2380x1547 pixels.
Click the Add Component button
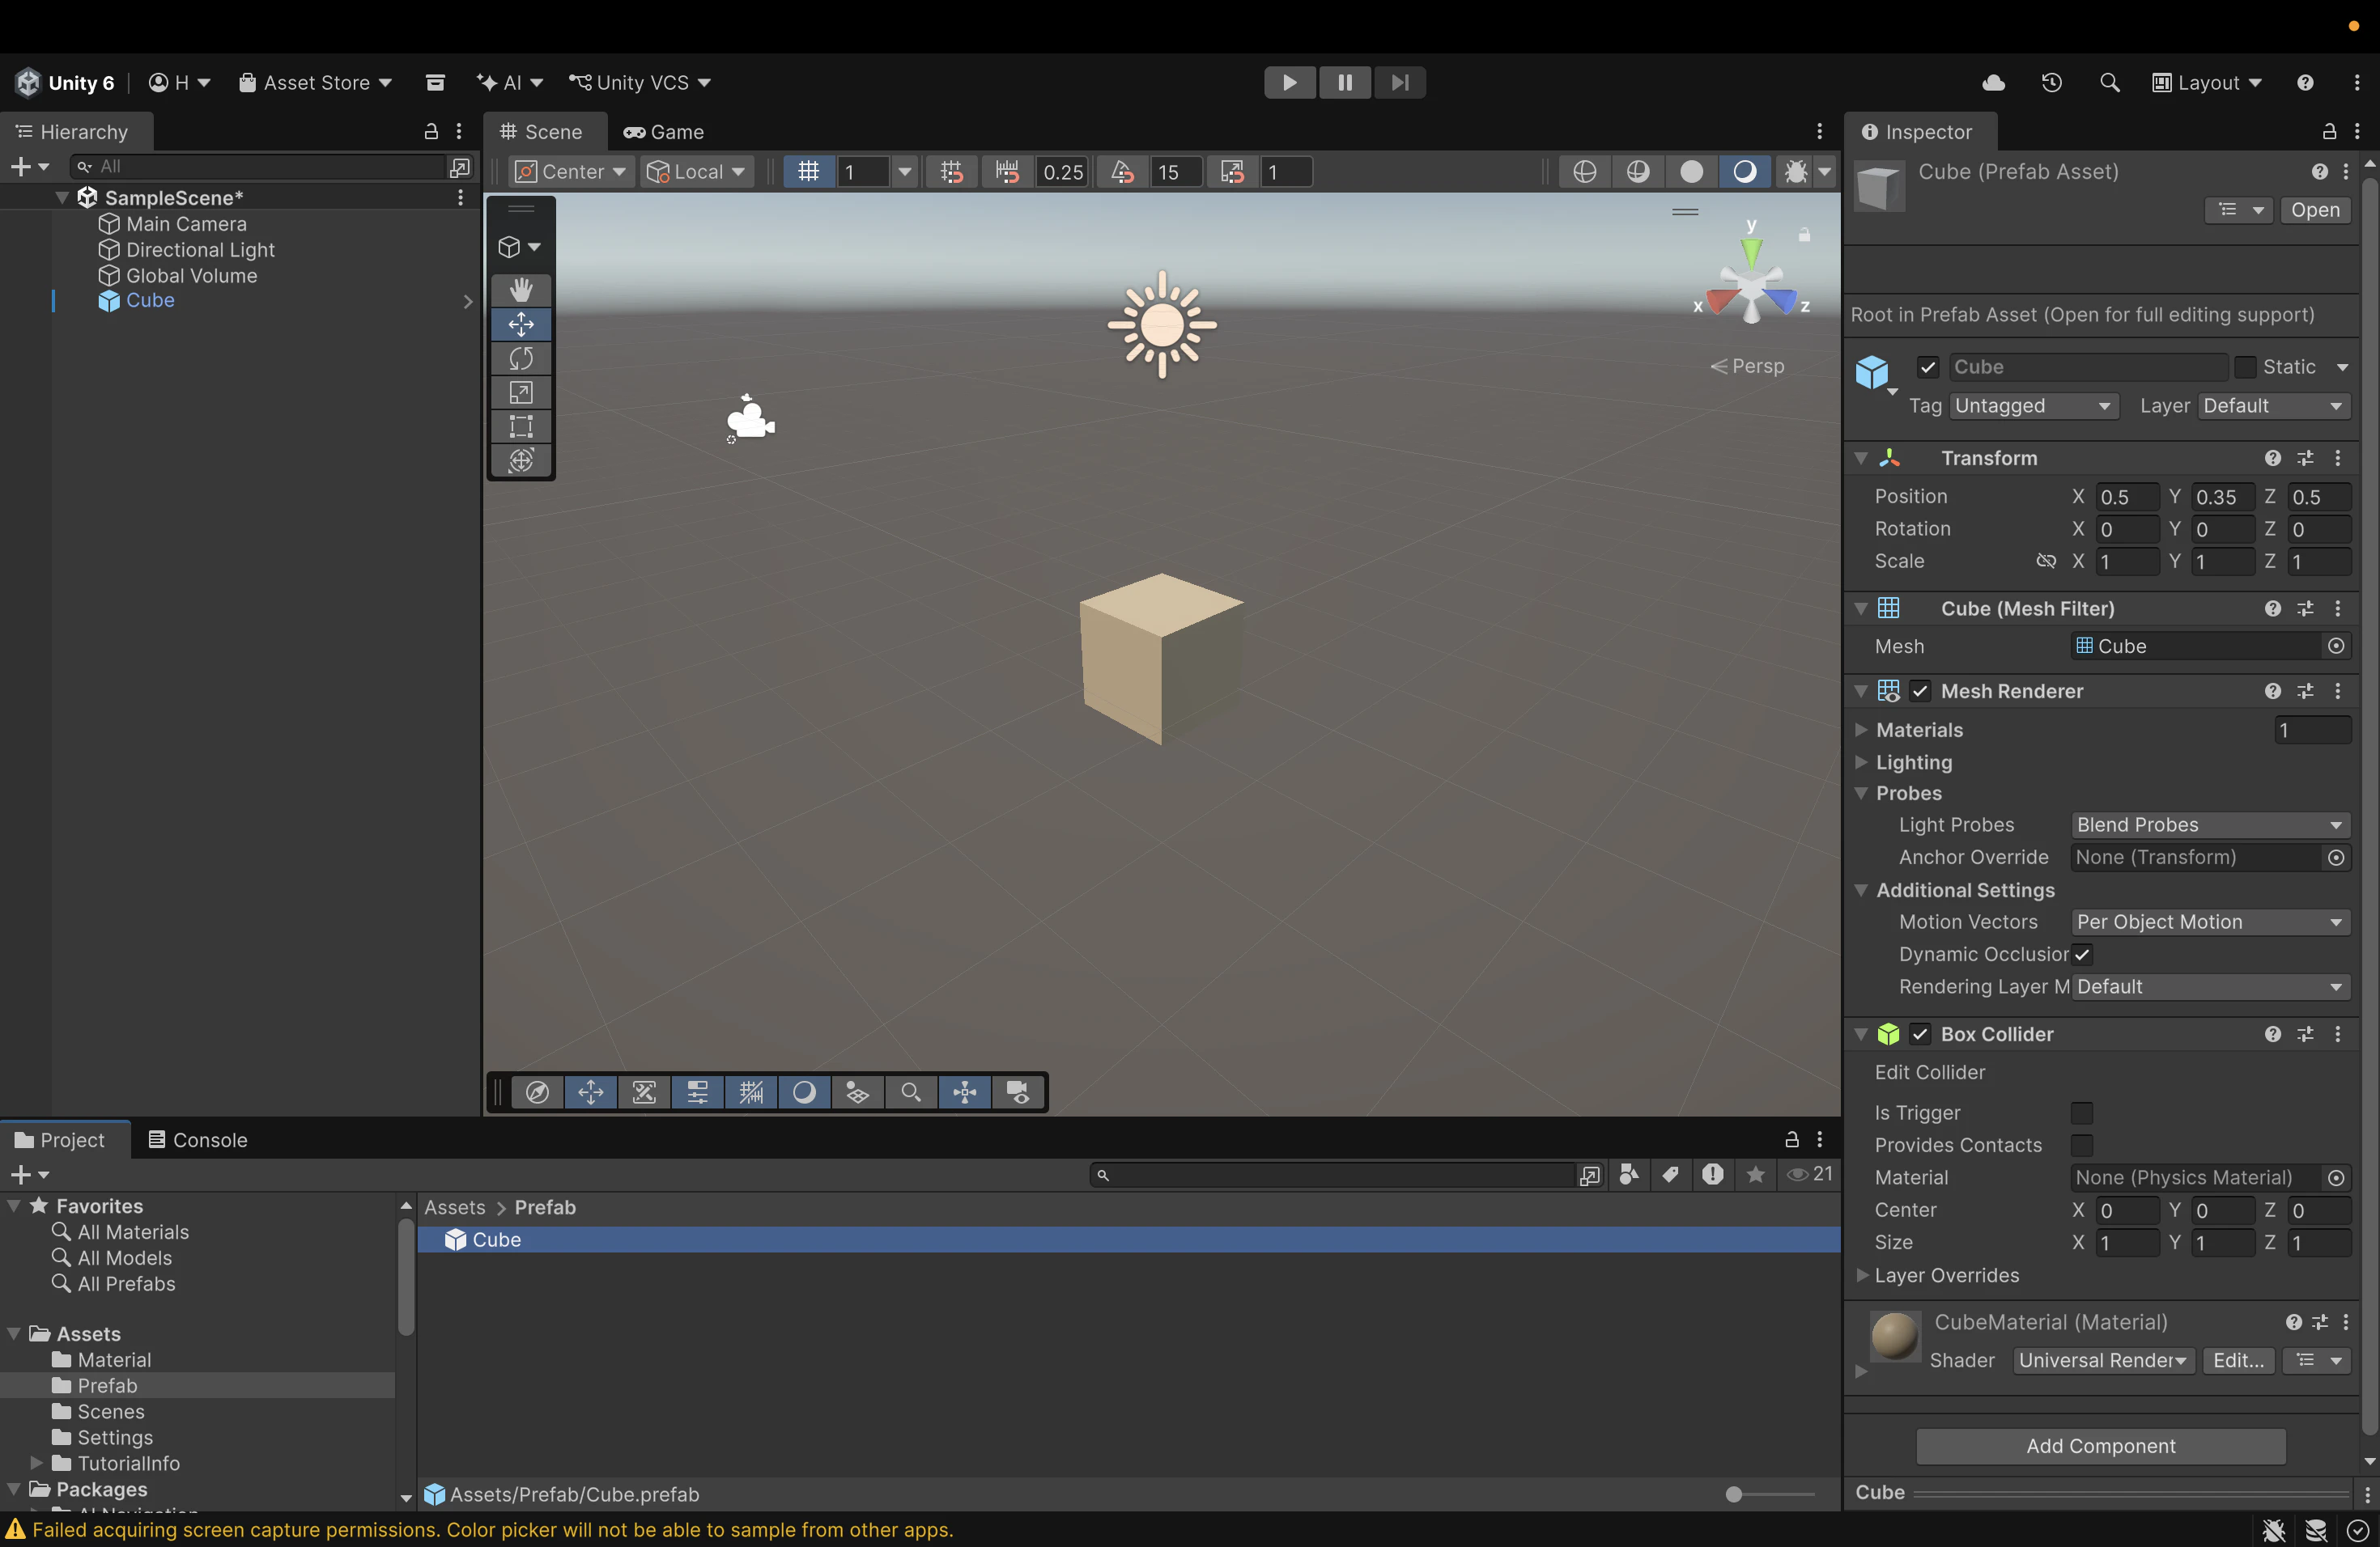click(x=2100, y=1446)
